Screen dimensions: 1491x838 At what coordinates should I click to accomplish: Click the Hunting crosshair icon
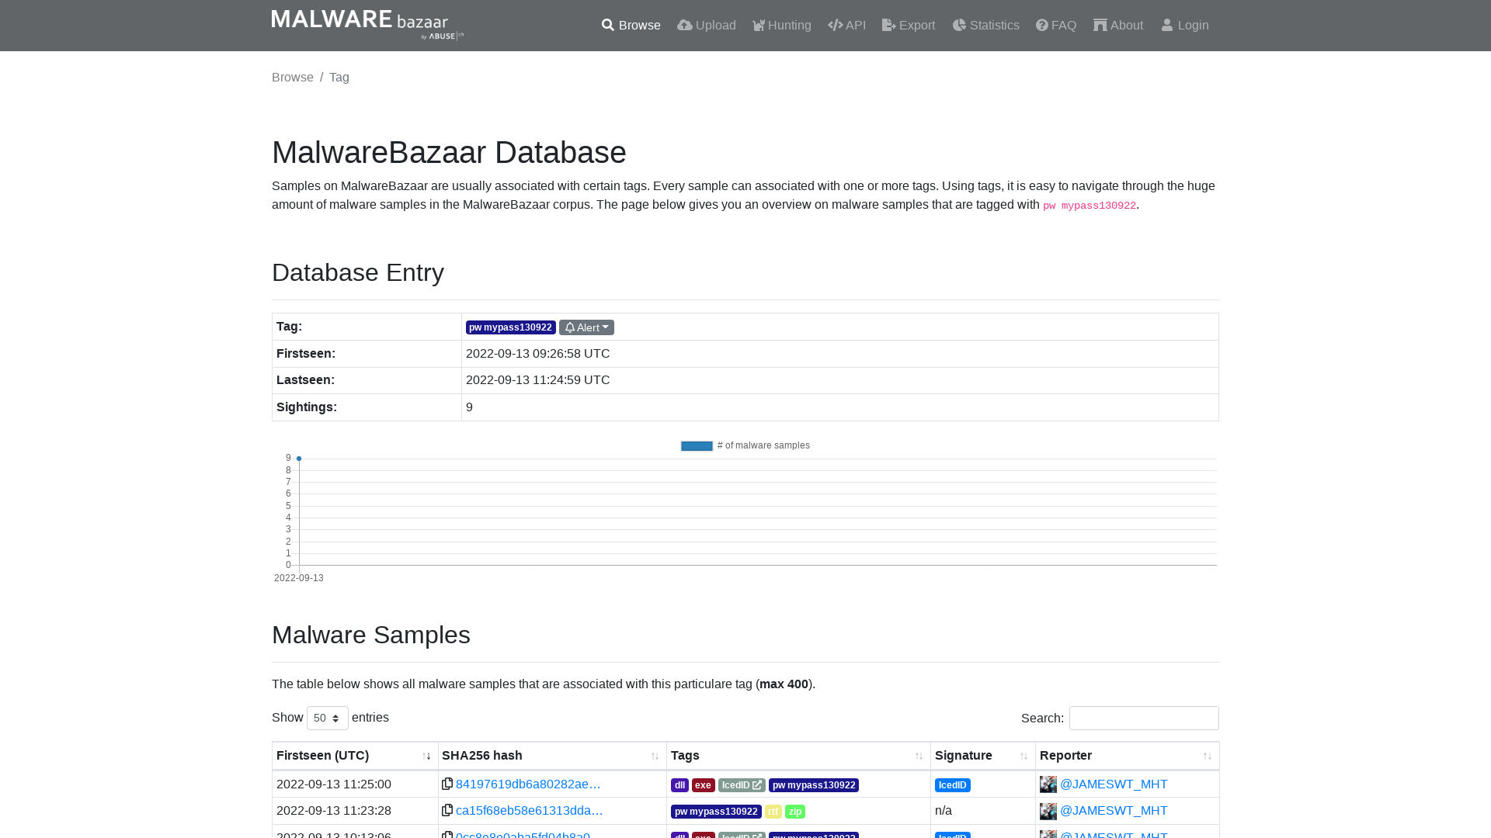[x=759, y=25]
